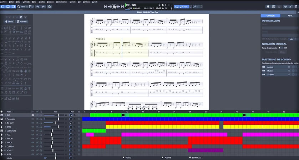This screenshot has width=299, height=160.
Task: Open equalizer of the VIOLA track
Action: coord(79,143)
